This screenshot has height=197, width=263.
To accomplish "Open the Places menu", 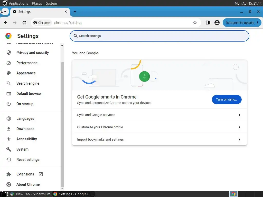I will (x=37, y=3).
